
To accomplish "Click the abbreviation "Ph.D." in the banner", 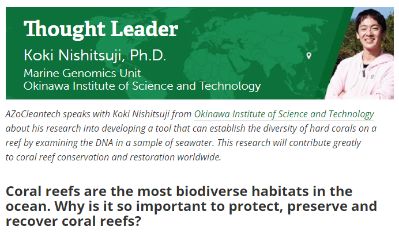I will (148, 55).
